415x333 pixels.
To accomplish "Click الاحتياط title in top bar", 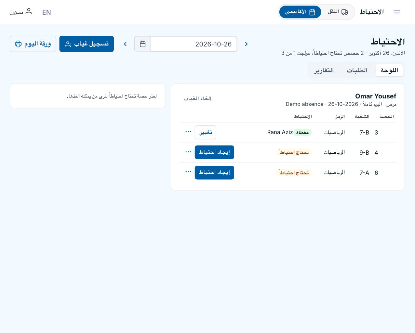I will (x=372, y=12).
